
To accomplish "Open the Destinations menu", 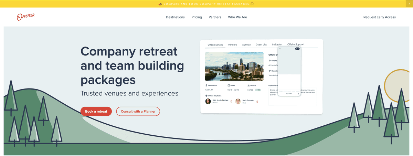I will click(175, 17).
